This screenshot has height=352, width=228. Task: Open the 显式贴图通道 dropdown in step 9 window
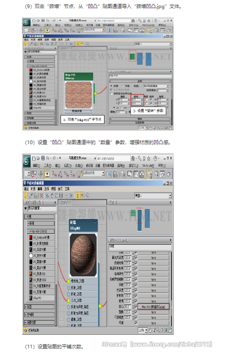point(156,86)
